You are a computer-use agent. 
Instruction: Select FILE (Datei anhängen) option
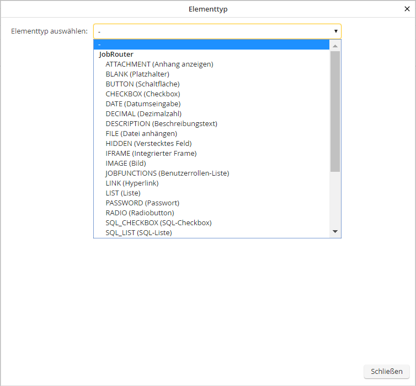[x=141, y=133]
